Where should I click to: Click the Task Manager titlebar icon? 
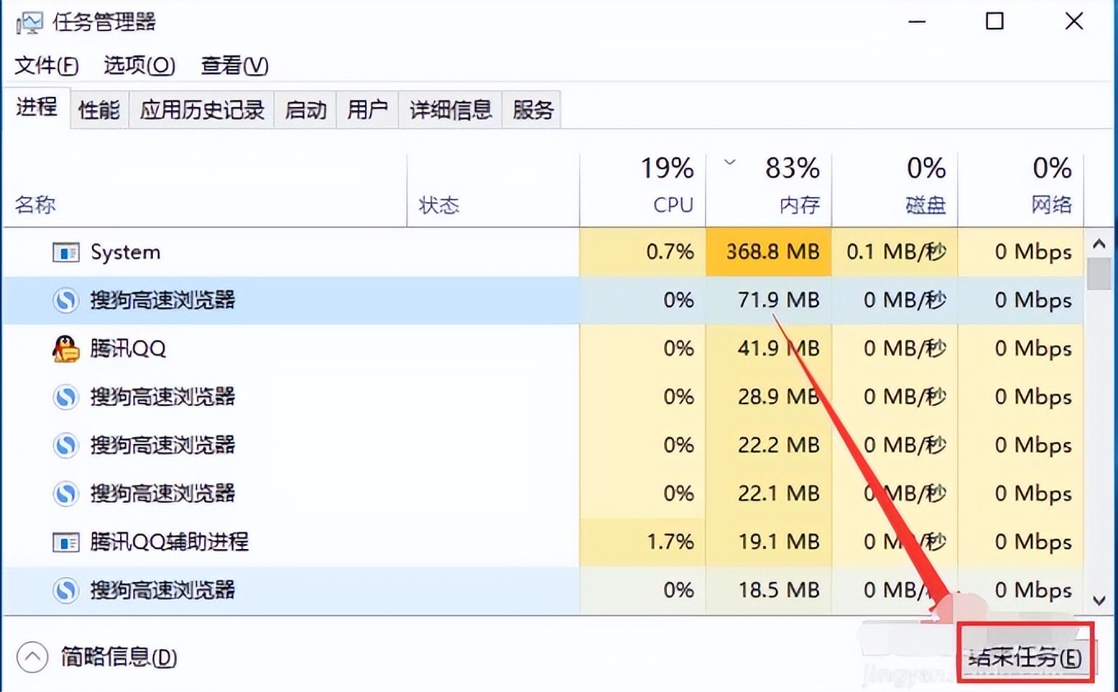pos(29,21)
